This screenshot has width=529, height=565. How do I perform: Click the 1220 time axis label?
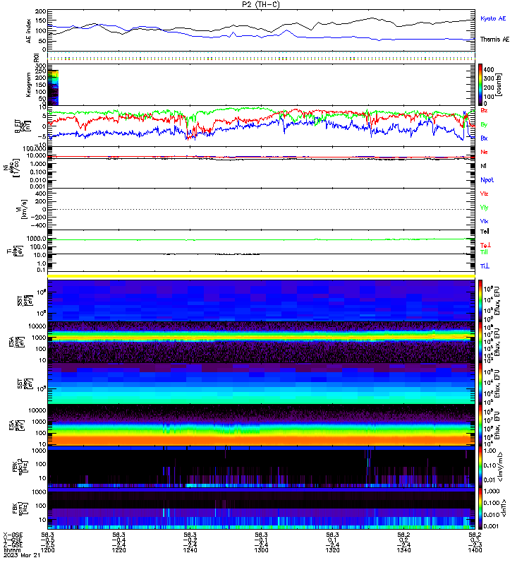tap(118, 550)
